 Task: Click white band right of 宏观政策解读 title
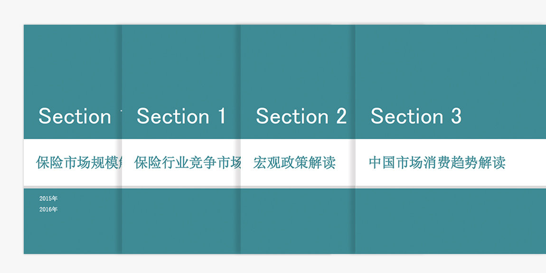[x=346, y=163]
